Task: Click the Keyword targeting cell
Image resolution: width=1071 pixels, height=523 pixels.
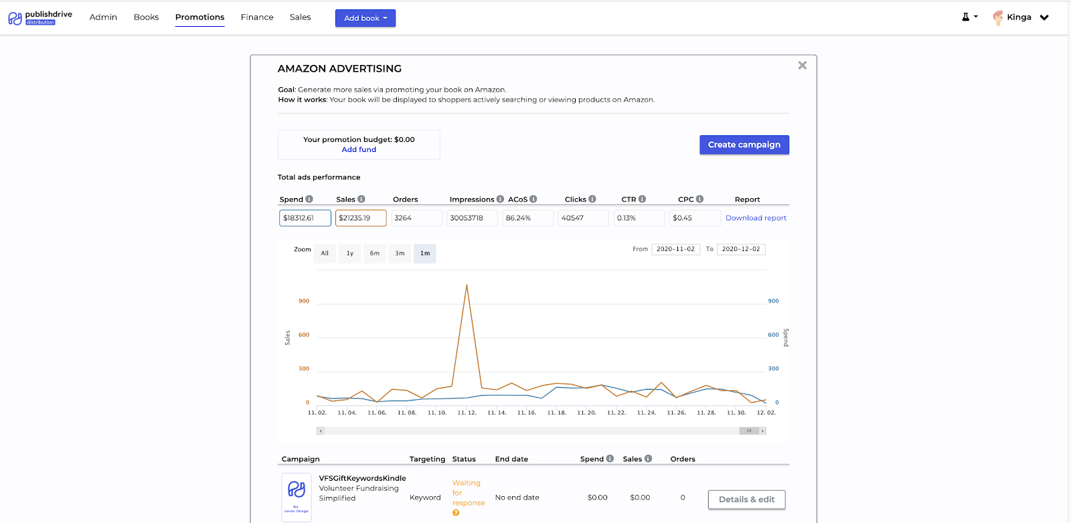Action: click(x=425, y=498)
